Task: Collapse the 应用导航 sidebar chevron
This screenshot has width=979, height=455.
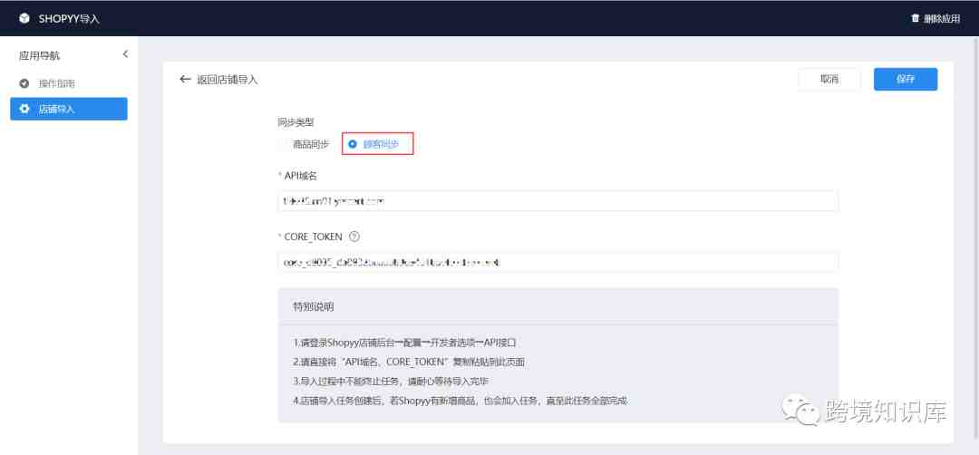Action: click(125, 54)
